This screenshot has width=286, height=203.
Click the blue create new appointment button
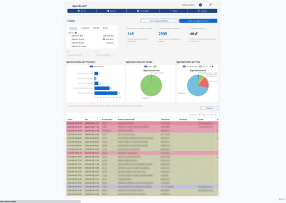198,21
